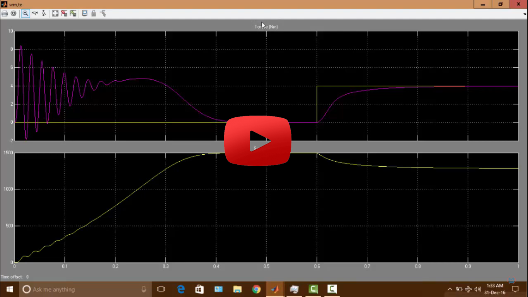Print the scope figure
Screen dimensions: 528x297
(5, 14)
